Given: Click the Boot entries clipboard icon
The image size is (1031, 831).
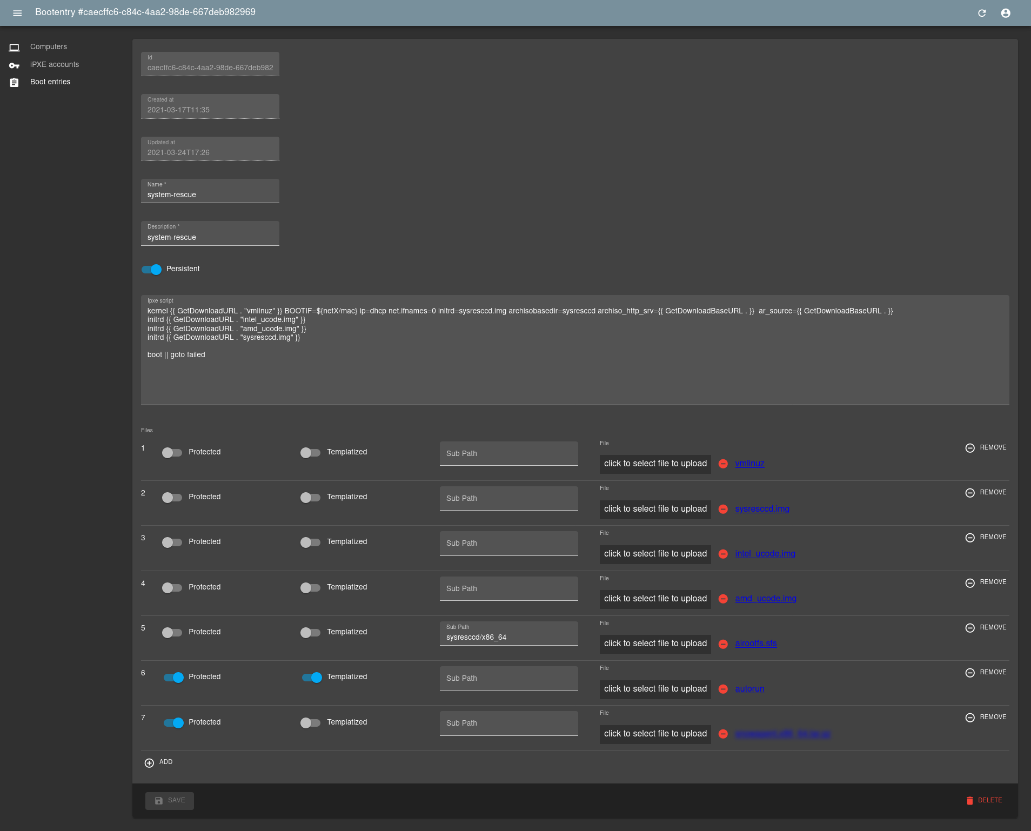Looking at the screenshot, I should pos(15,83).
